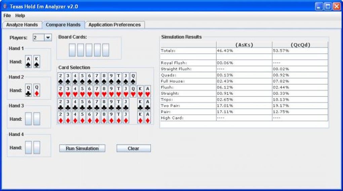Select the first empty board card slot
Screen dimensions: 343x191
click(x=72, y=50)
